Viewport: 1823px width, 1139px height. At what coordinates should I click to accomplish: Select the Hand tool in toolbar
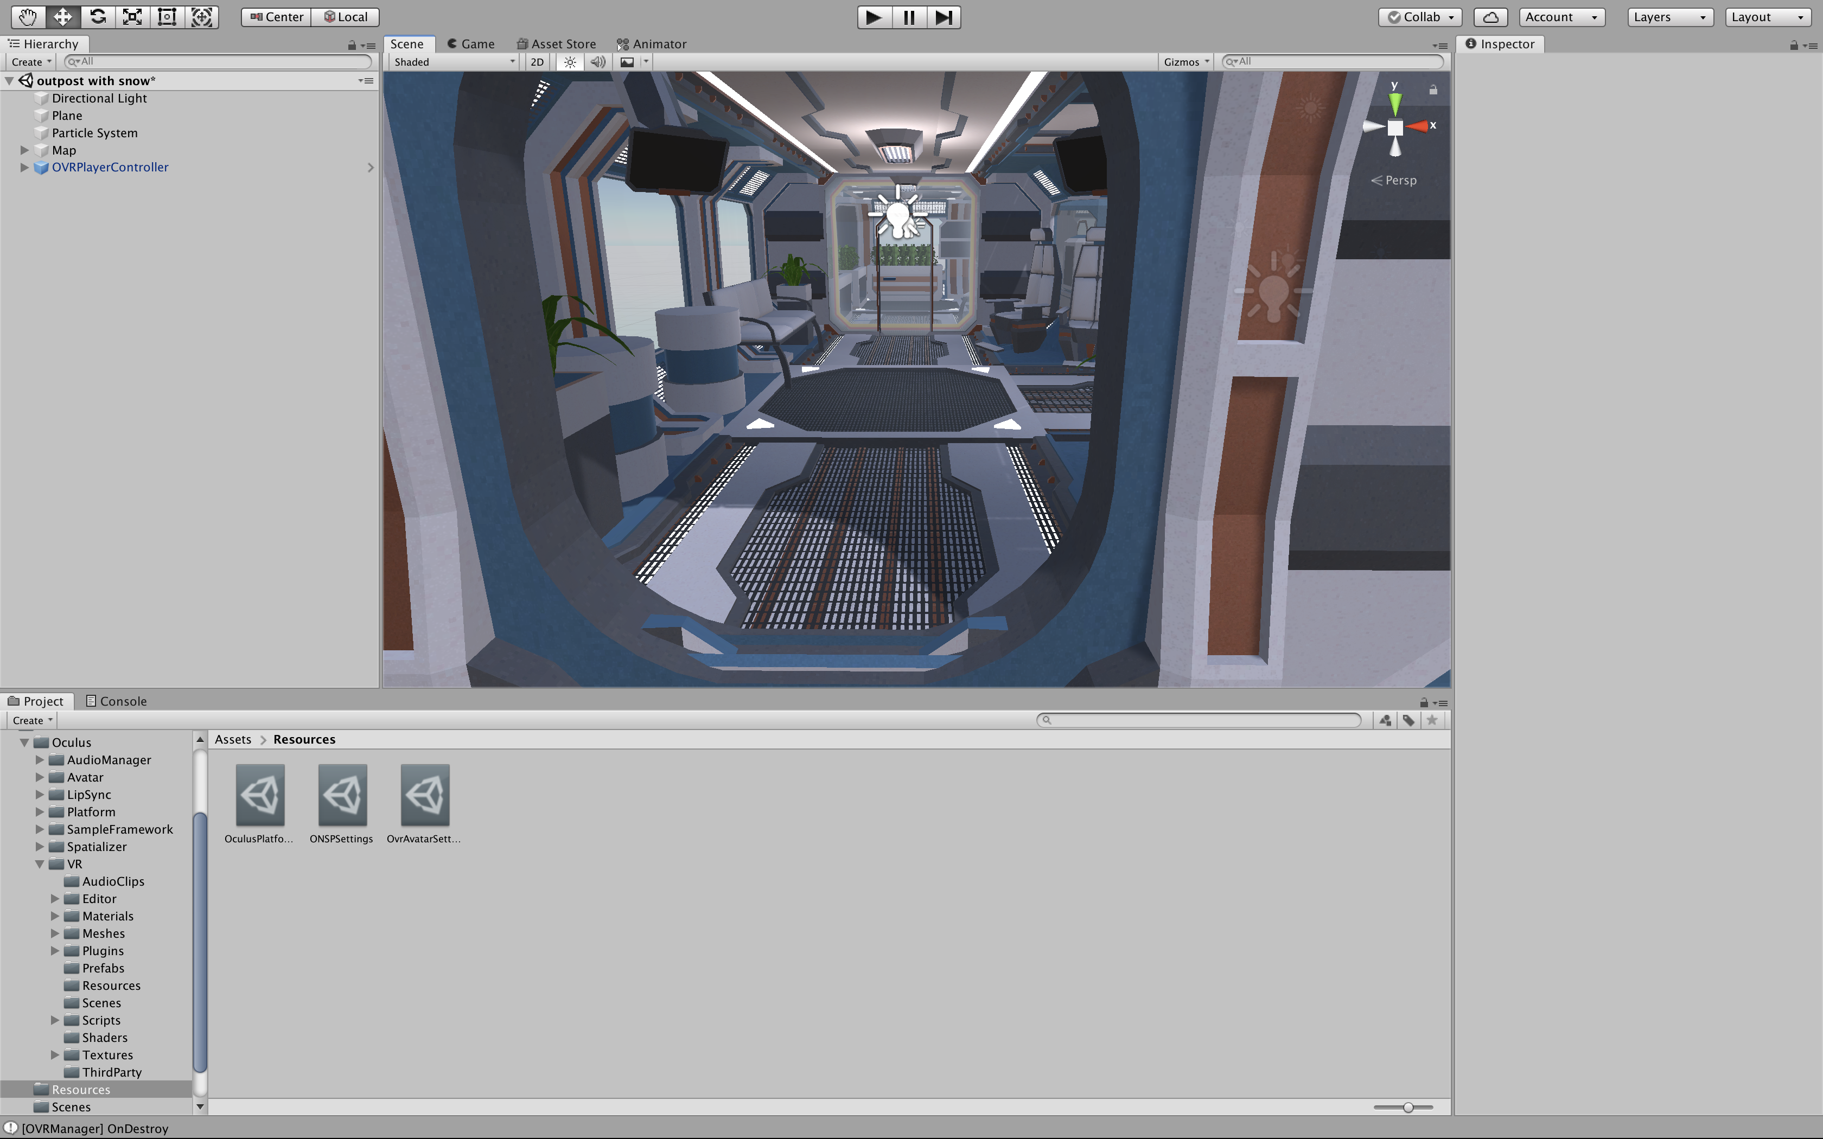[28, 17]
